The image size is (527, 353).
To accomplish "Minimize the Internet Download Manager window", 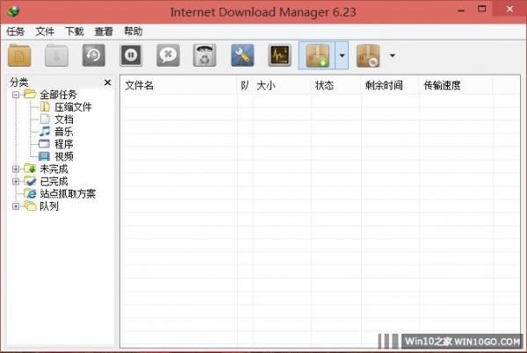I will click(461, 10).
